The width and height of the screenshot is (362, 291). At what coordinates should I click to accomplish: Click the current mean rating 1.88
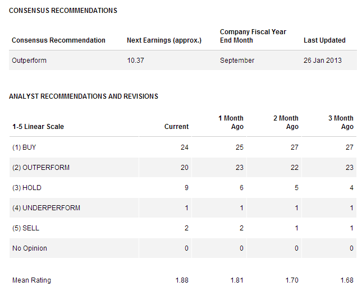182,280
